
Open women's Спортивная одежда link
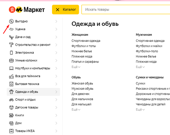(86, 41)
